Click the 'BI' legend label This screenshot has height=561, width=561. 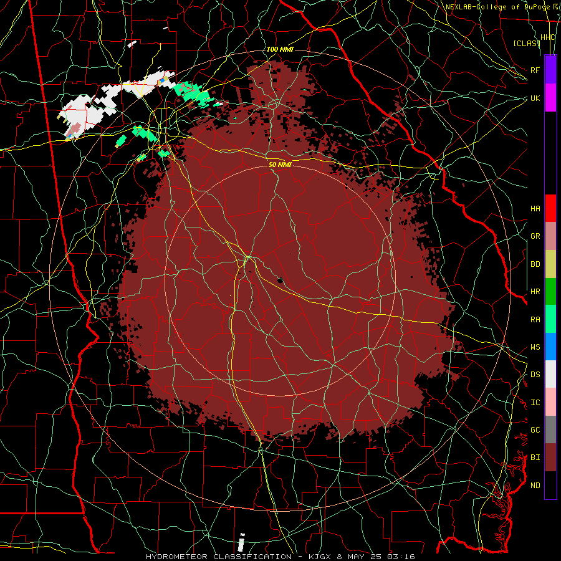click(535, 458)
